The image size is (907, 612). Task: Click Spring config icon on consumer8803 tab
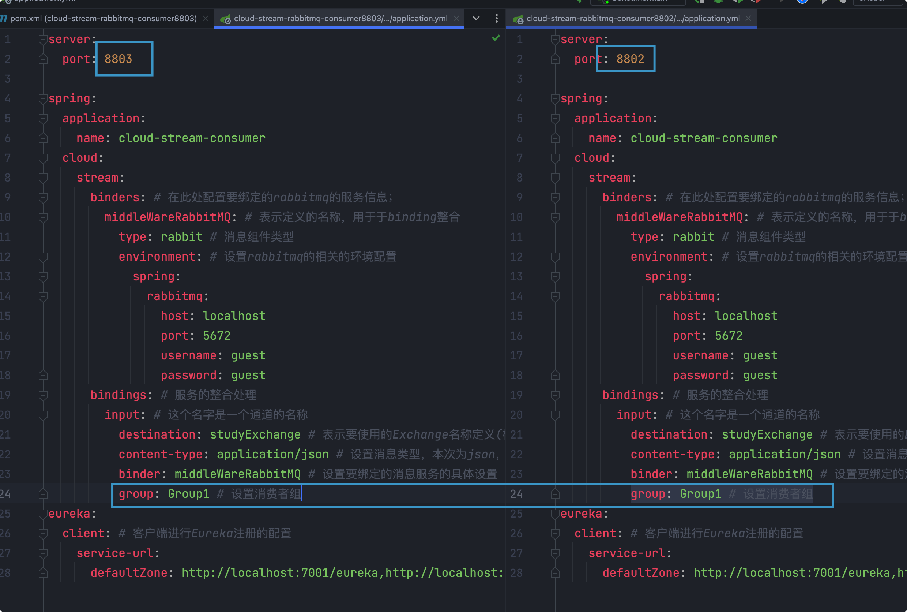tap(225, 19)
